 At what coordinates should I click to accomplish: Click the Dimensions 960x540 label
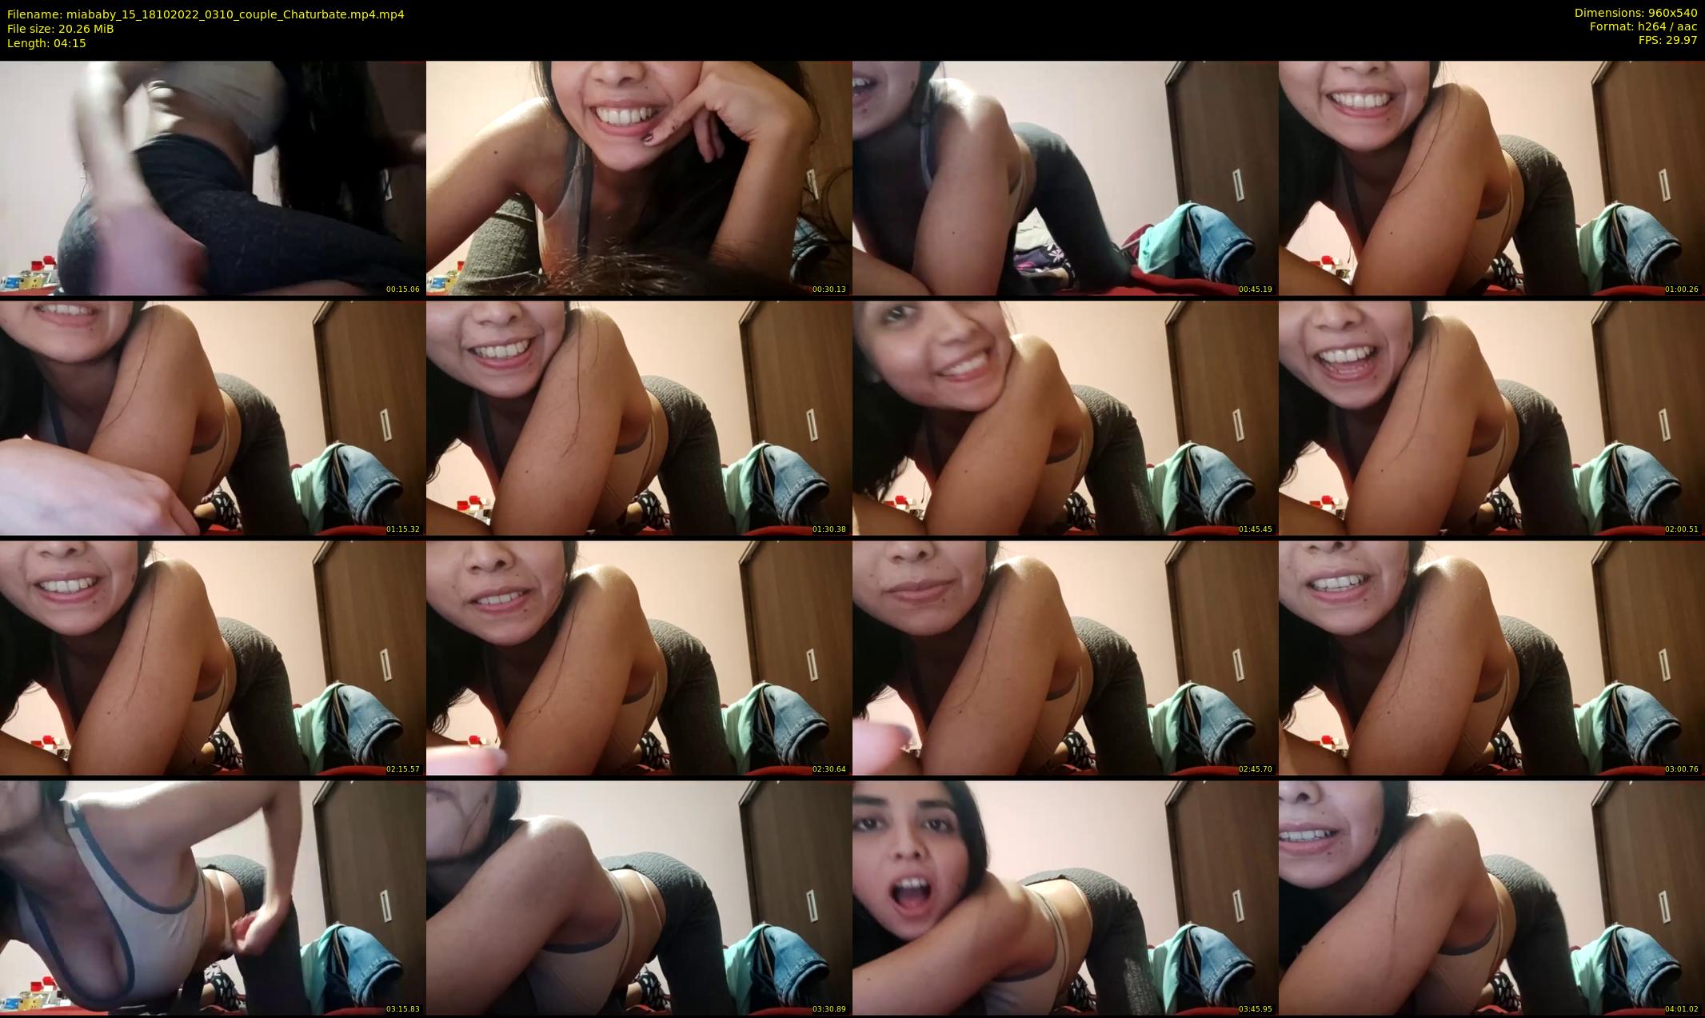1635,13
